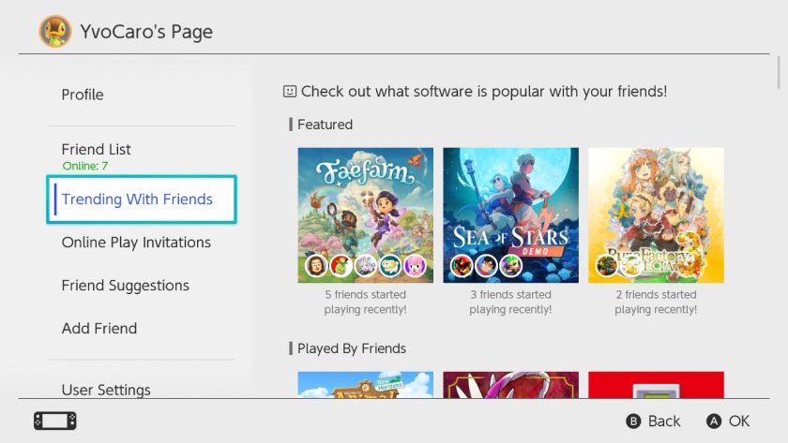This screenshot has height=443, width=788.
Task: Select Trending With Friends in sidebar
Action: pos(142,199)
